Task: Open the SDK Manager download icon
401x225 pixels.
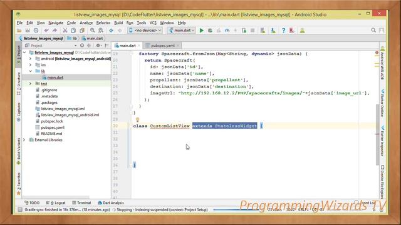Action: pyautogui.click(x=273, y=31)
